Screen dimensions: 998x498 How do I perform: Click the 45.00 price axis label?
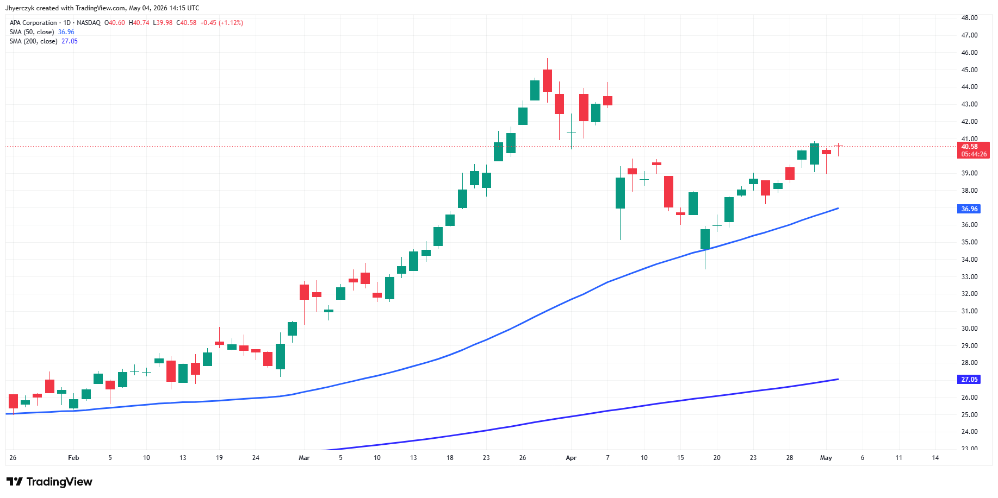969,70
